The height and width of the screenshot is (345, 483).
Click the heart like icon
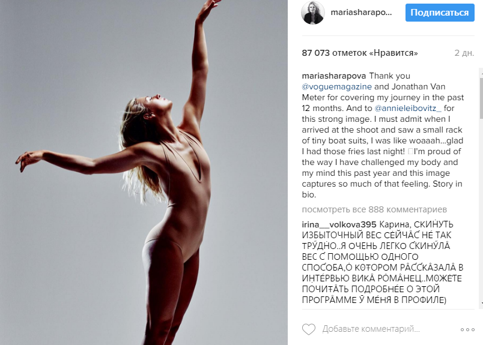point(309,329)
